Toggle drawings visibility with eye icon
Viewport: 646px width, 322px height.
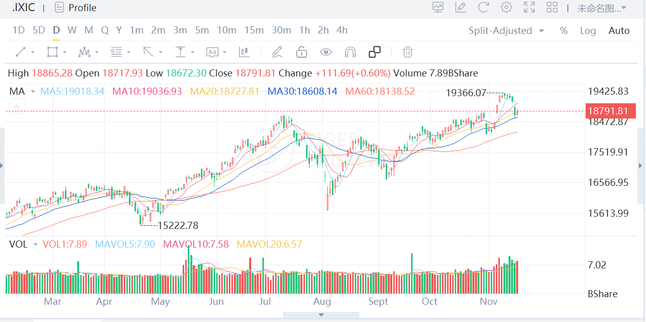[x=326, y=52]
